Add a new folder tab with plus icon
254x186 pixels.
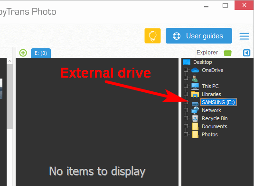23,53
